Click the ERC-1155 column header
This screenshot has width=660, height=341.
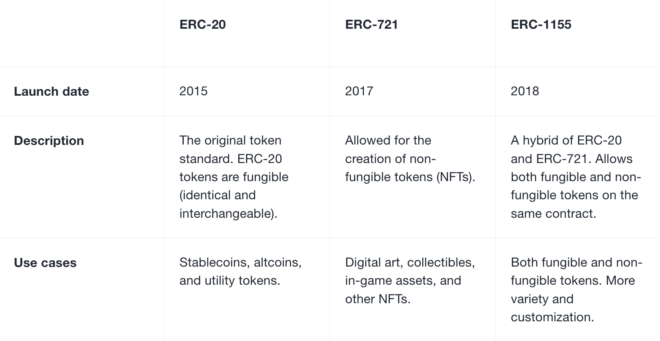(541, 24)
